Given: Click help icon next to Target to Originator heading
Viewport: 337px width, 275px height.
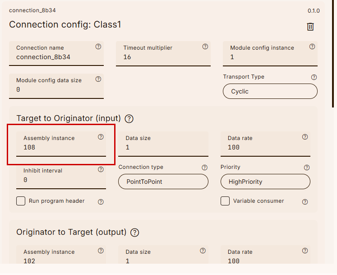Looking at the screenshot, I should pos(129,119).
